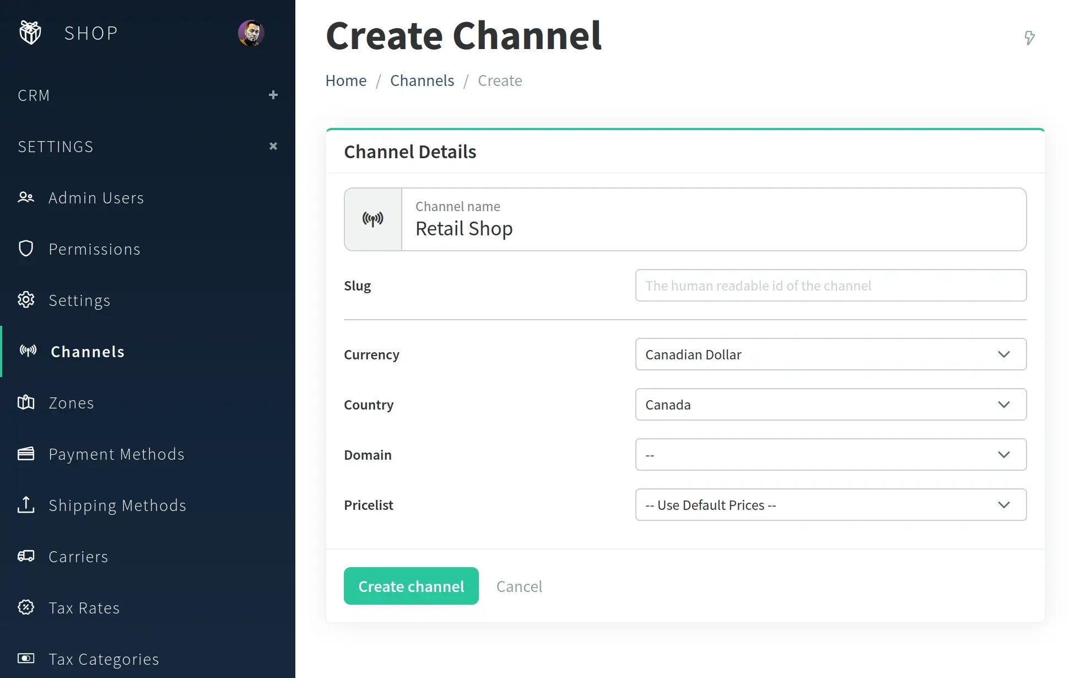The width and height of the screenshot is (1069, 678).
Task: Click the Carriers truck icon
Action: (x=26, y=556)
